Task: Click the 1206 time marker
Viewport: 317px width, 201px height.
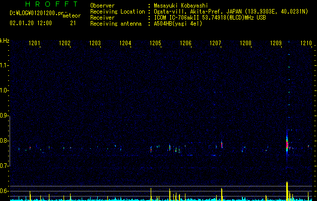Action: click(x=185, y=43)
